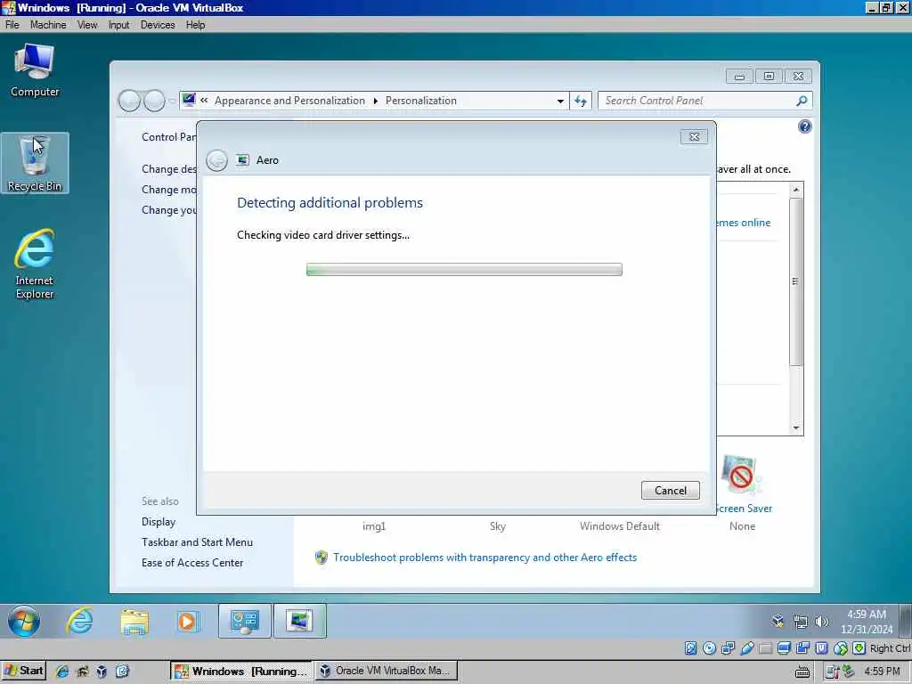Switch to Oracle VM VirtualBox Manager taskbar button
The width and height of the screenshot is (912, 684).
[x=387, y=671]
